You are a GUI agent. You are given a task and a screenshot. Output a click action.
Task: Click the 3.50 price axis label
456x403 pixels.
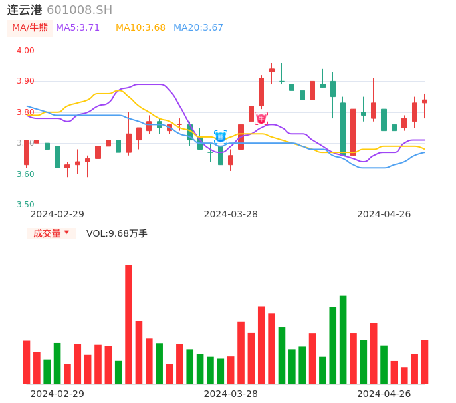point(25,205)
